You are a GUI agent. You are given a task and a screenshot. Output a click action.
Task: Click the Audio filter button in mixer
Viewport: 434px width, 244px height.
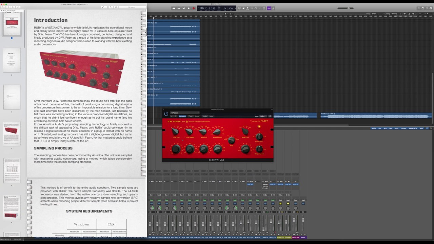[374, 128]
